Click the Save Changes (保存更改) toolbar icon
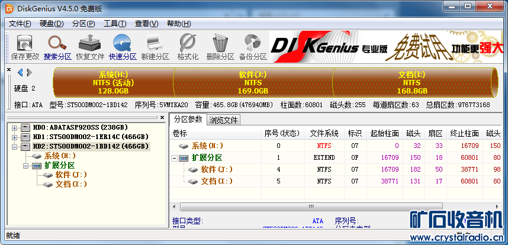The height and width of the screenshot is (245, 508). [25, 47]
